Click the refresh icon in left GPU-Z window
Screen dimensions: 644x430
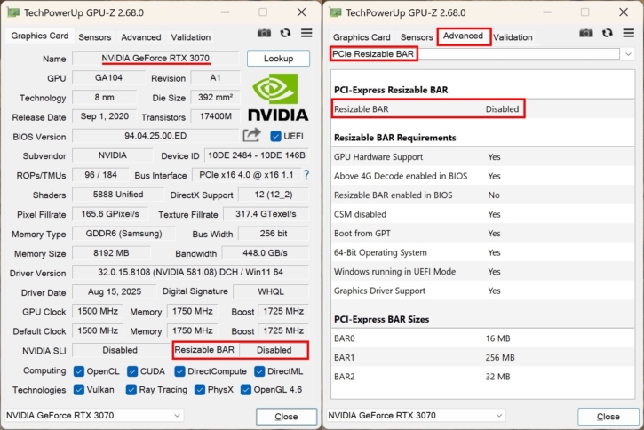pos(285,33)
